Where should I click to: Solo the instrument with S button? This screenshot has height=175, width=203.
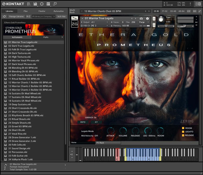tap(154, 18)
